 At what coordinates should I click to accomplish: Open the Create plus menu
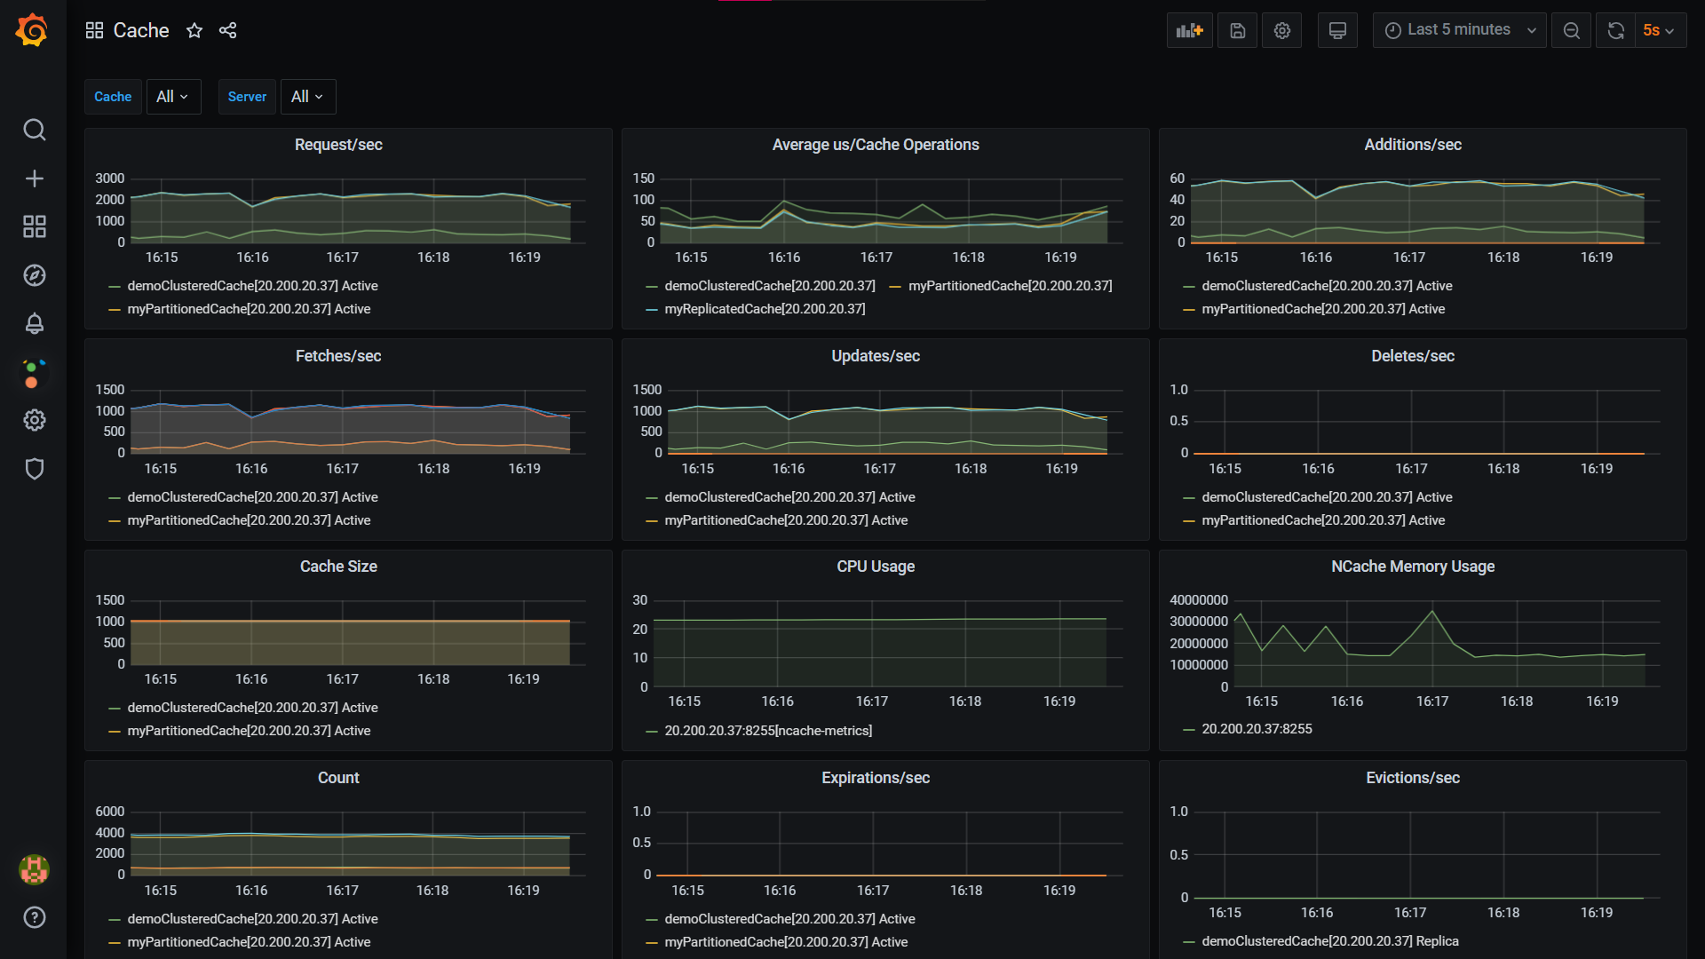click(x=34, y=178)
